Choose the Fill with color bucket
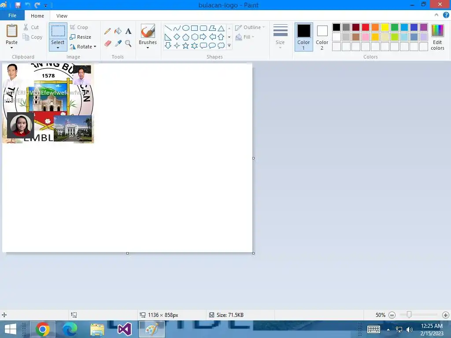The image size is (451, 338). (118, 31)
